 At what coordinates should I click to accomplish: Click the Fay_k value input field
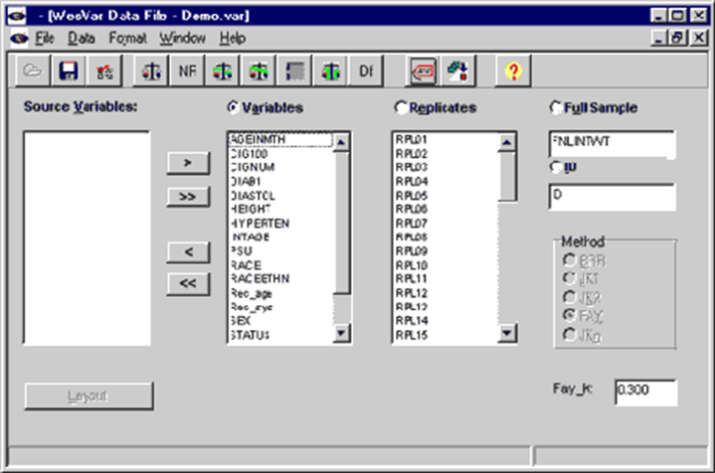coord(645,392)
